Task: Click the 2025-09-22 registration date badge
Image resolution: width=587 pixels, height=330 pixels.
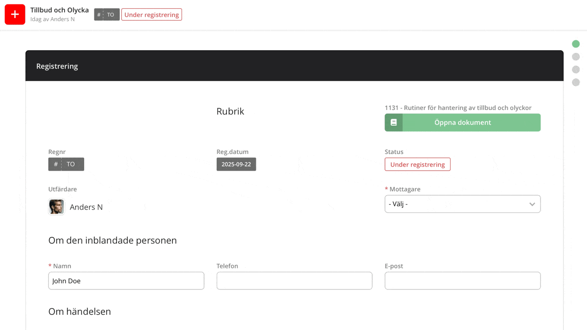Action: point(236,164)
